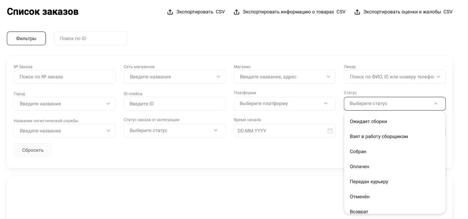Pick Передан курьеру status option
The height and width of the screenshot is (219, 468).
[369, 181]
